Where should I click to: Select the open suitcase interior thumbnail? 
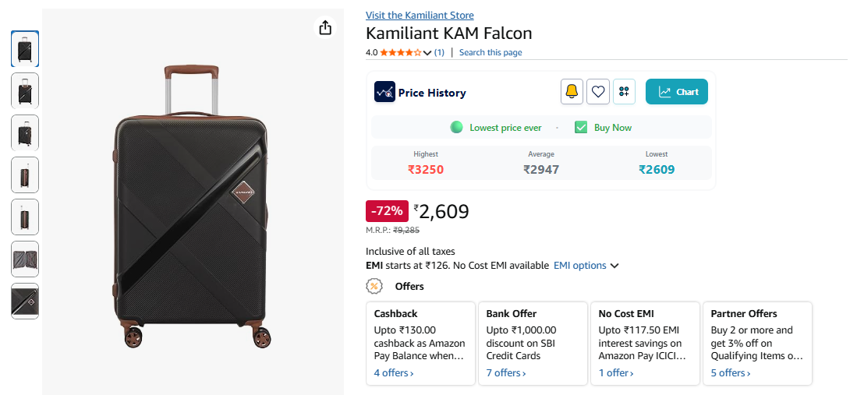[25, 259]
